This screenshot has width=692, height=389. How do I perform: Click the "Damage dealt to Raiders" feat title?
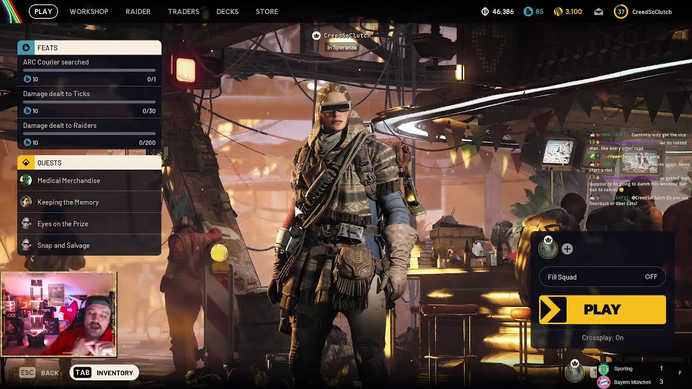(x=59, y=125)
